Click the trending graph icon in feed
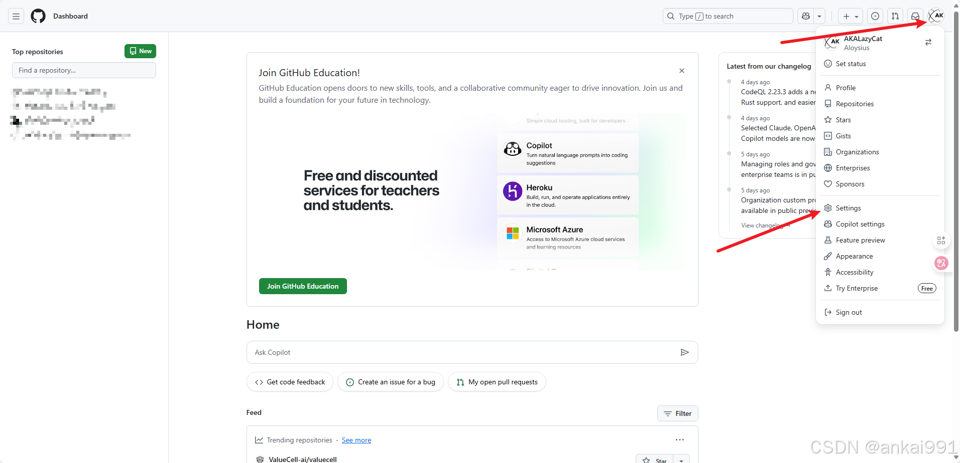The width and height of the screenshot is (960, 463). pos(259,440)
